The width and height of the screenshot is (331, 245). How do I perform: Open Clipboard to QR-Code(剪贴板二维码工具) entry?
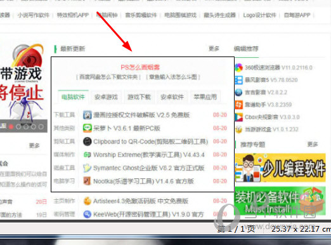151,142
